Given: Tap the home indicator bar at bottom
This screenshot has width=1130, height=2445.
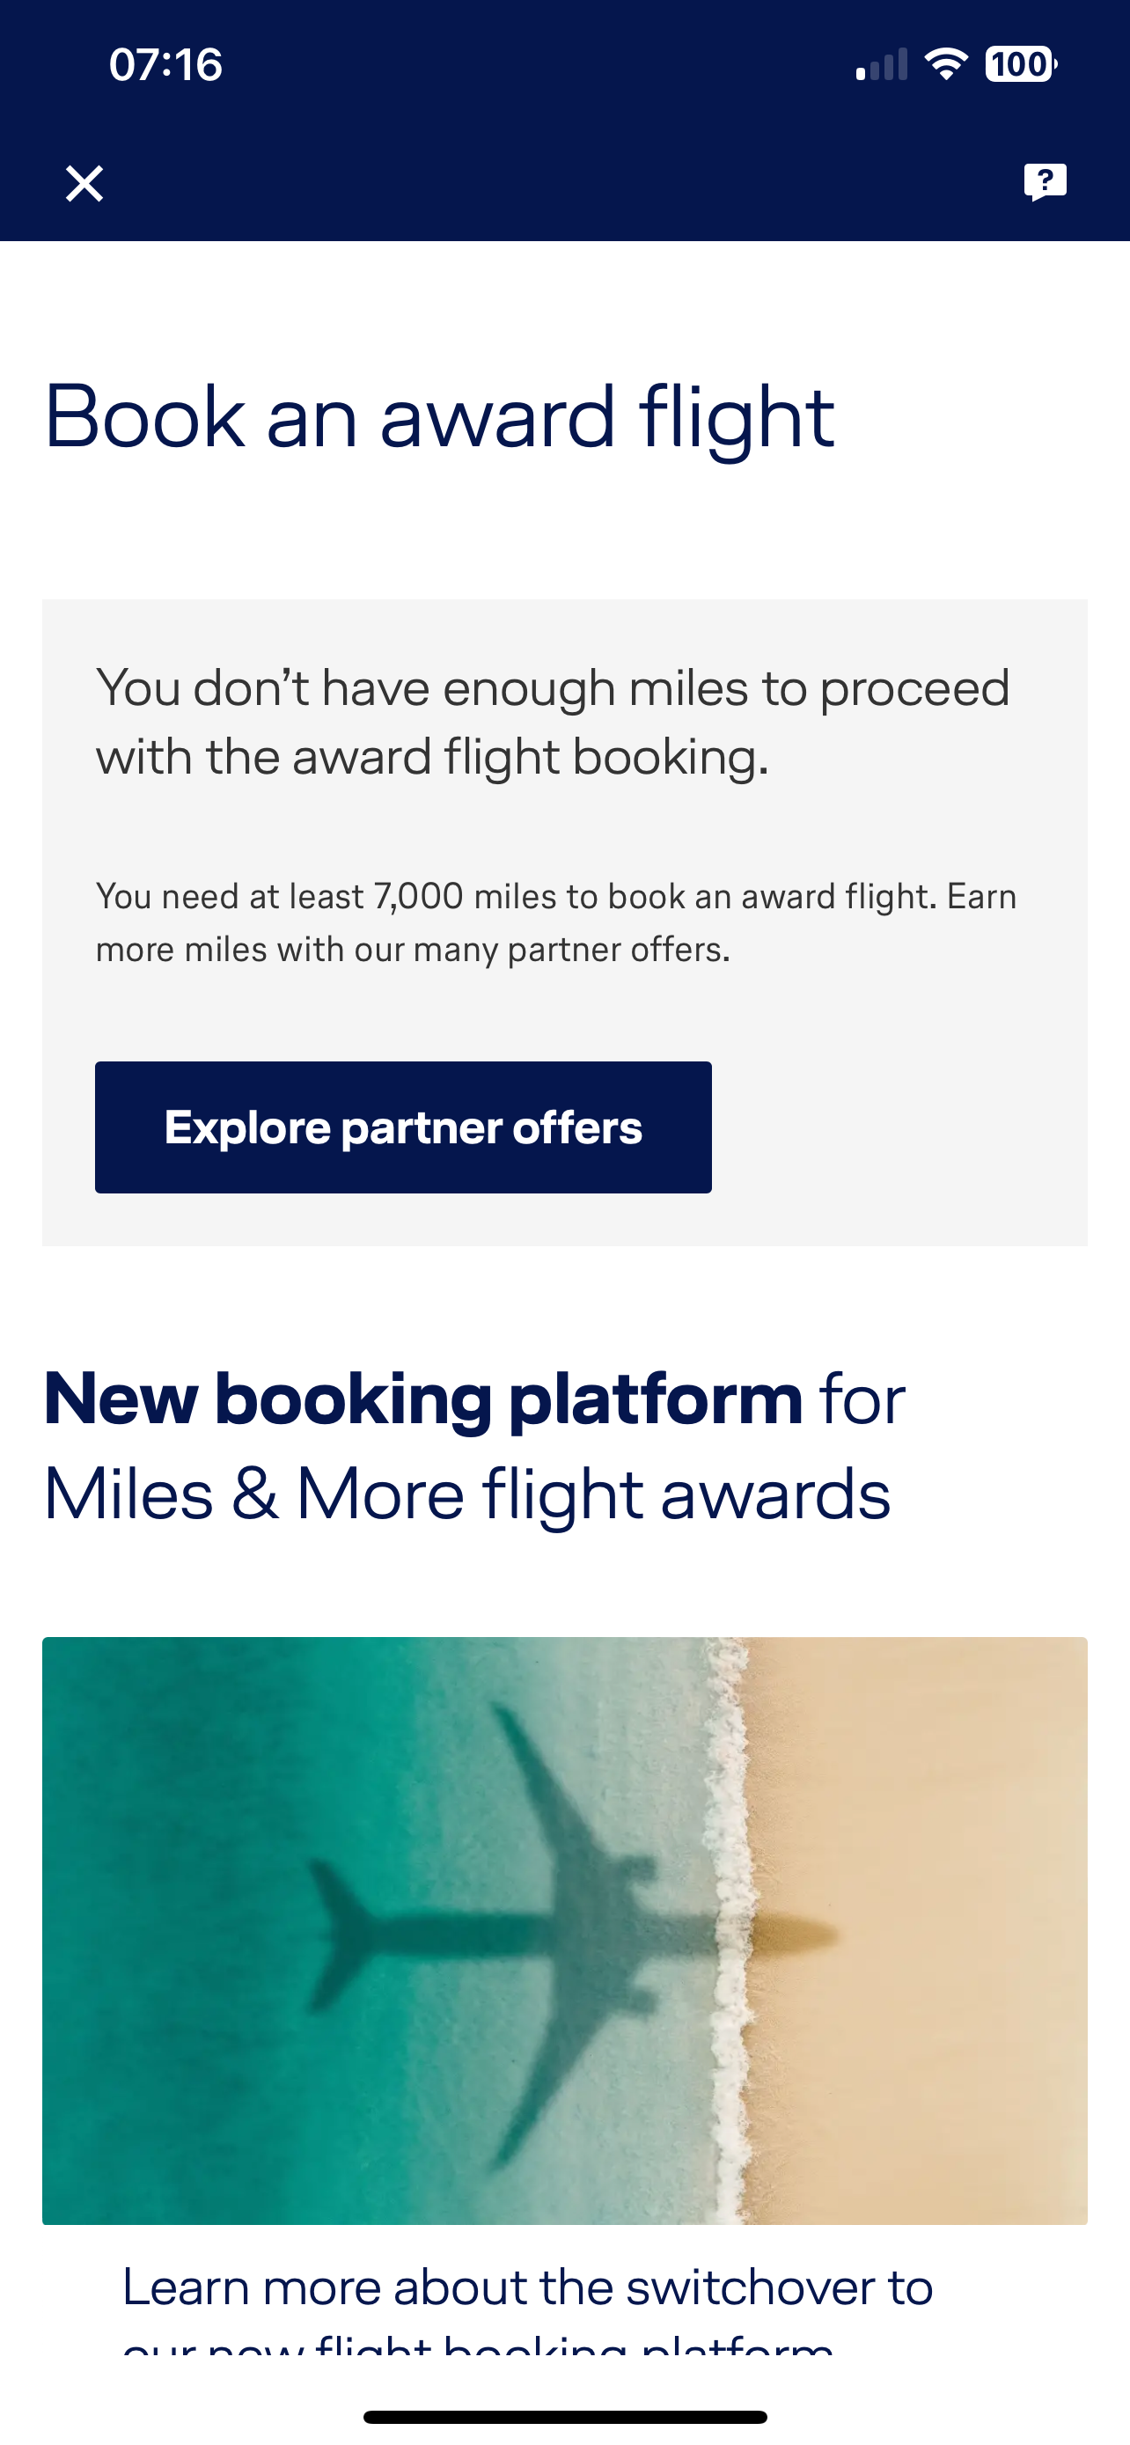Looking at the screenshot, I should [564, 2417].
